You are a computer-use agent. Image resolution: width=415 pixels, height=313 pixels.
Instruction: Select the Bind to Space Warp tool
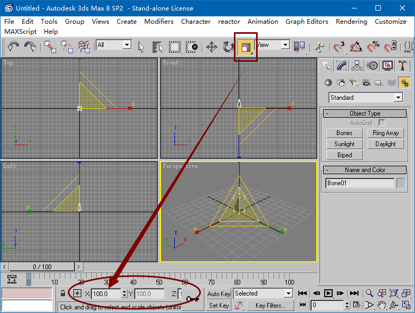(84, 47)
